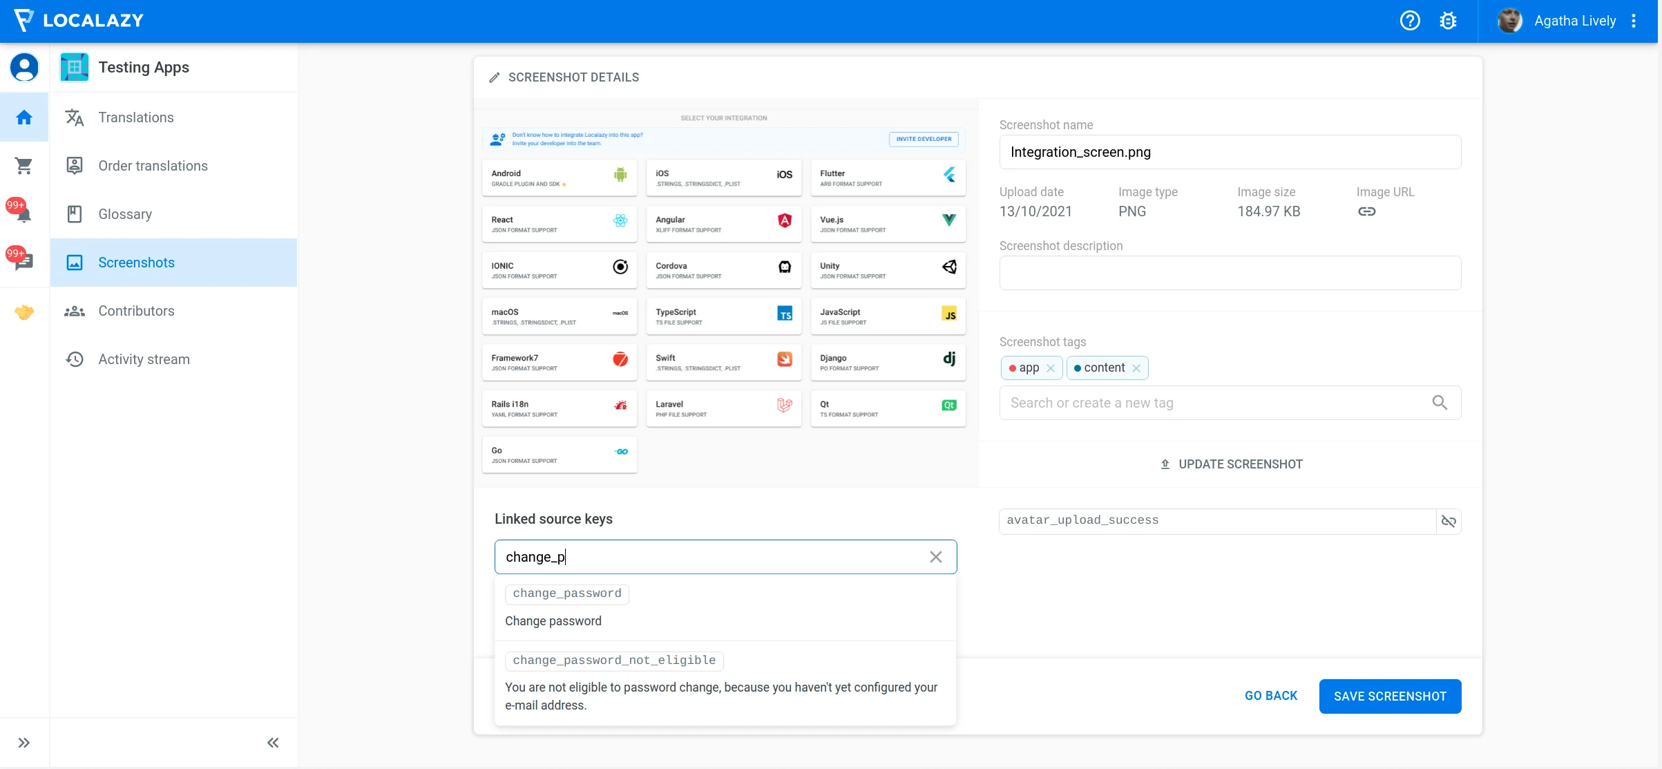Open the comments icon with 99+ badge

[24, 262]
